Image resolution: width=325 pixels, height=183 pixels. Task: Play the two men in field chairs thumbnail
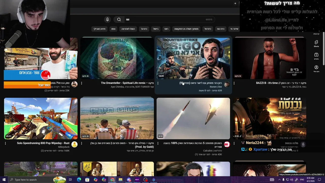pos(117,118)
